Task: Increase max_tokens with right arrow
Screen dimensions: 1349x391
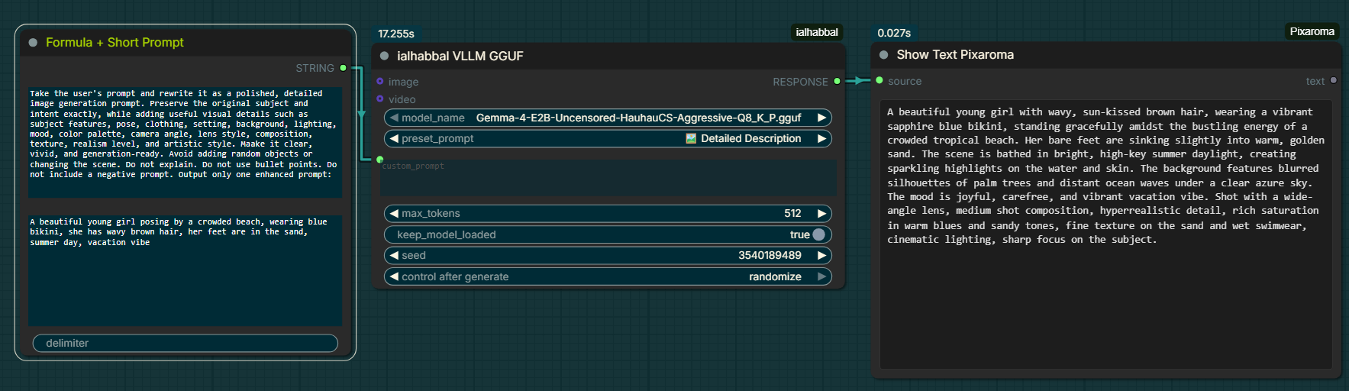Action: coord(821,213)
